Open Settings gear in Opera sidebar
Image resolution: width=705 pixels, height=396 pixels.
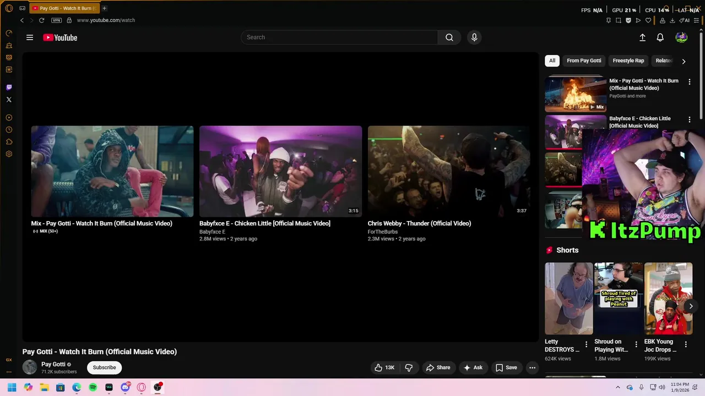(9, 154)
